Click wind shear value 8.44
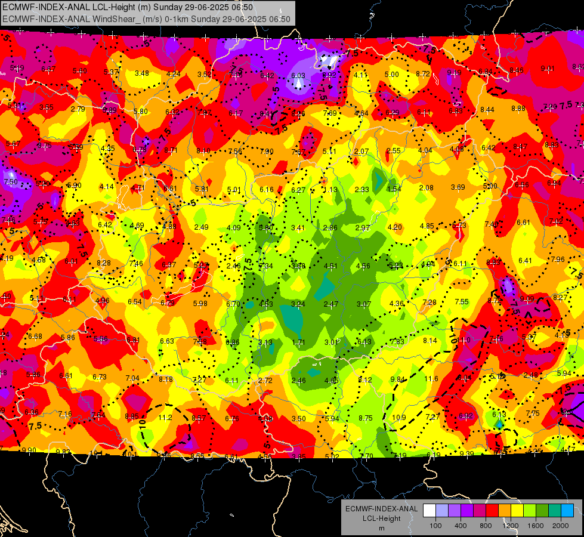 pyautogui.click(x=487, y=110)
